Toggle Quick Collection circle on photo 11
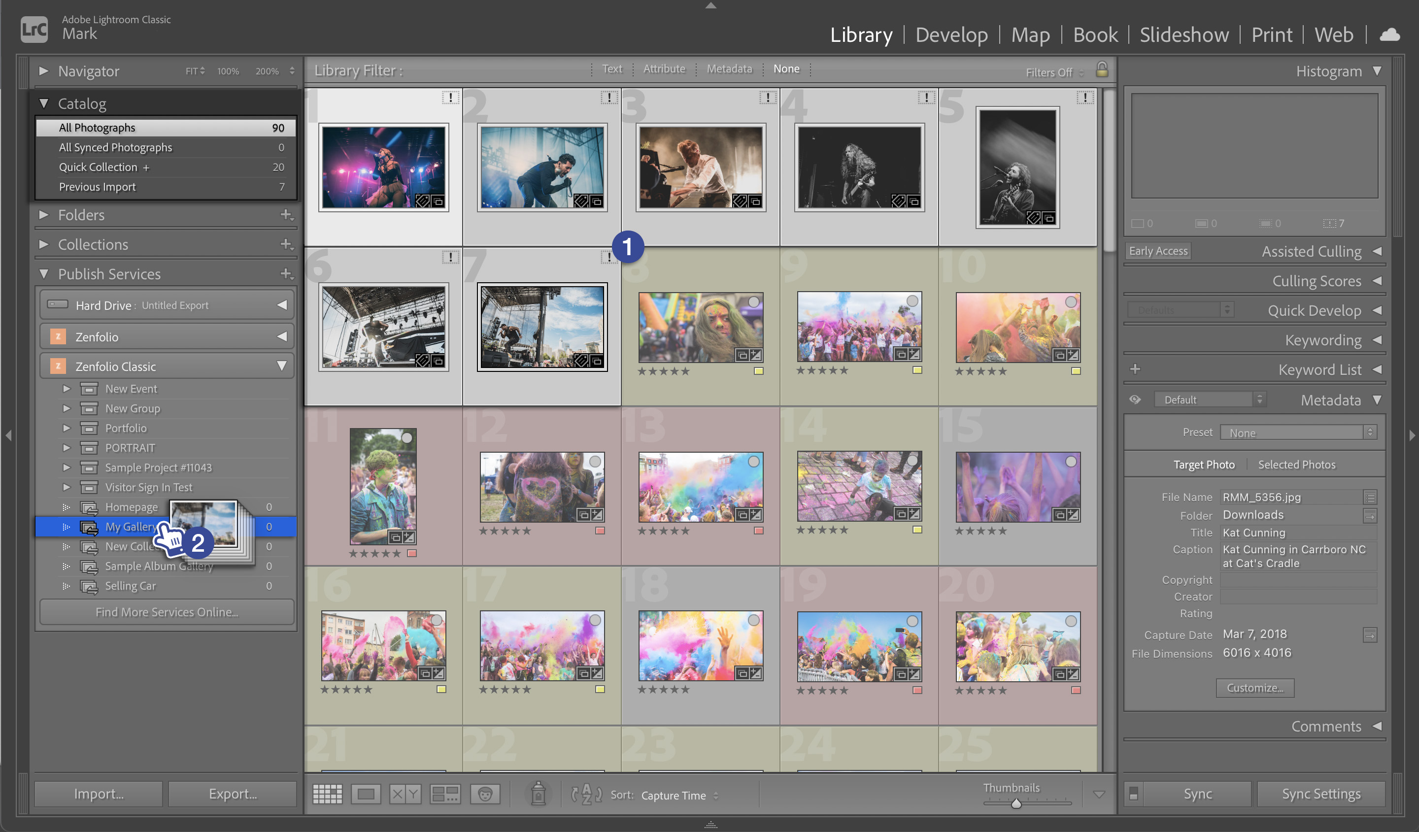Screen dimensions: 1419x832 click(x=406, y=437)
